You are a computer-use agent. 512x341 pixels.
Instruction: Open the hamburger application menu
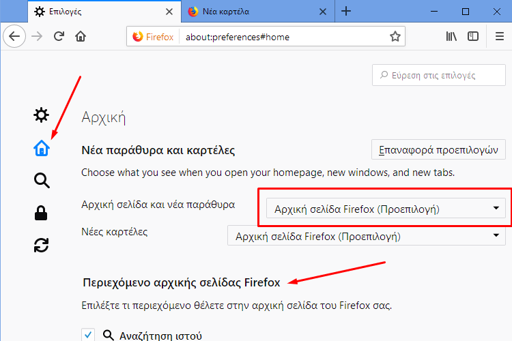point(500,36)
